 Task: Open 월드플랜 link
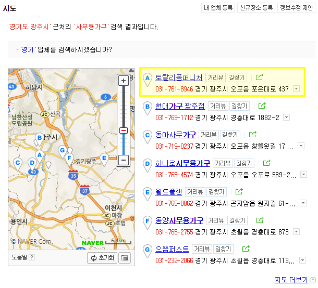[x=168, y=192]
